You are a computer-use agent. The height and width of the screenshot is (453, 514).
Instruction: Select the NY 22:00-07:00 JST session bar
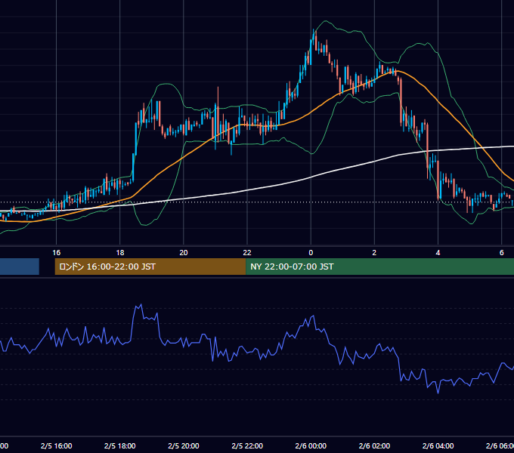[x=379, y=267]
